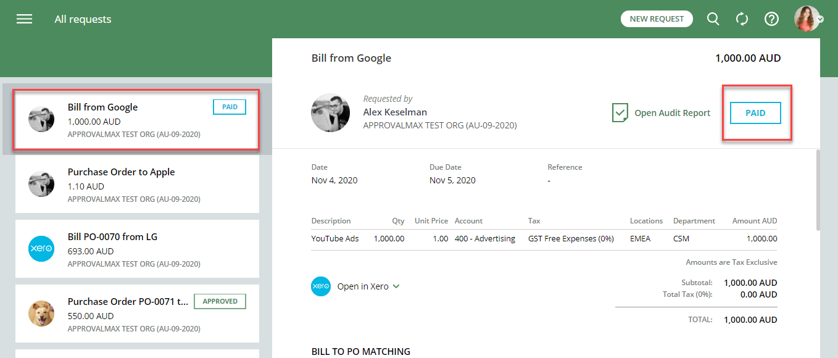Click requester avatar on Bill from Google card
The height and width of the screenshot is (358, 838).
(x=41, y=119)
